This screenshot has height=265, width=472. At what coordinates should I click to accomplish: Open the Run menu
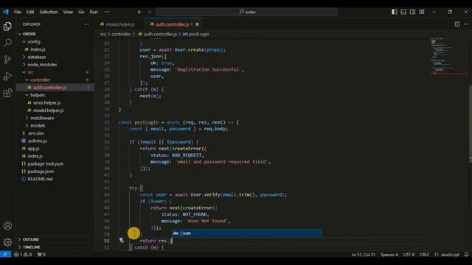tap(94, 12)
